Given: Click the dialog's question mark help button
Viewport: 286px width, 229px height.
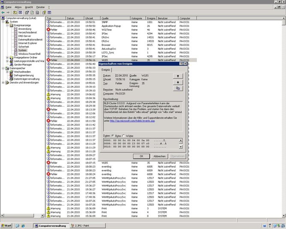Looking at the screenshot, I should click(x=181, y=63).
